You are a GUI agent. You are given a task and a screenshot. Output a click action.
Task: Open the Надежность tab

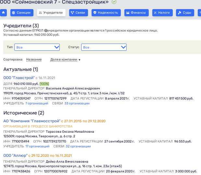tap(106, 13)
